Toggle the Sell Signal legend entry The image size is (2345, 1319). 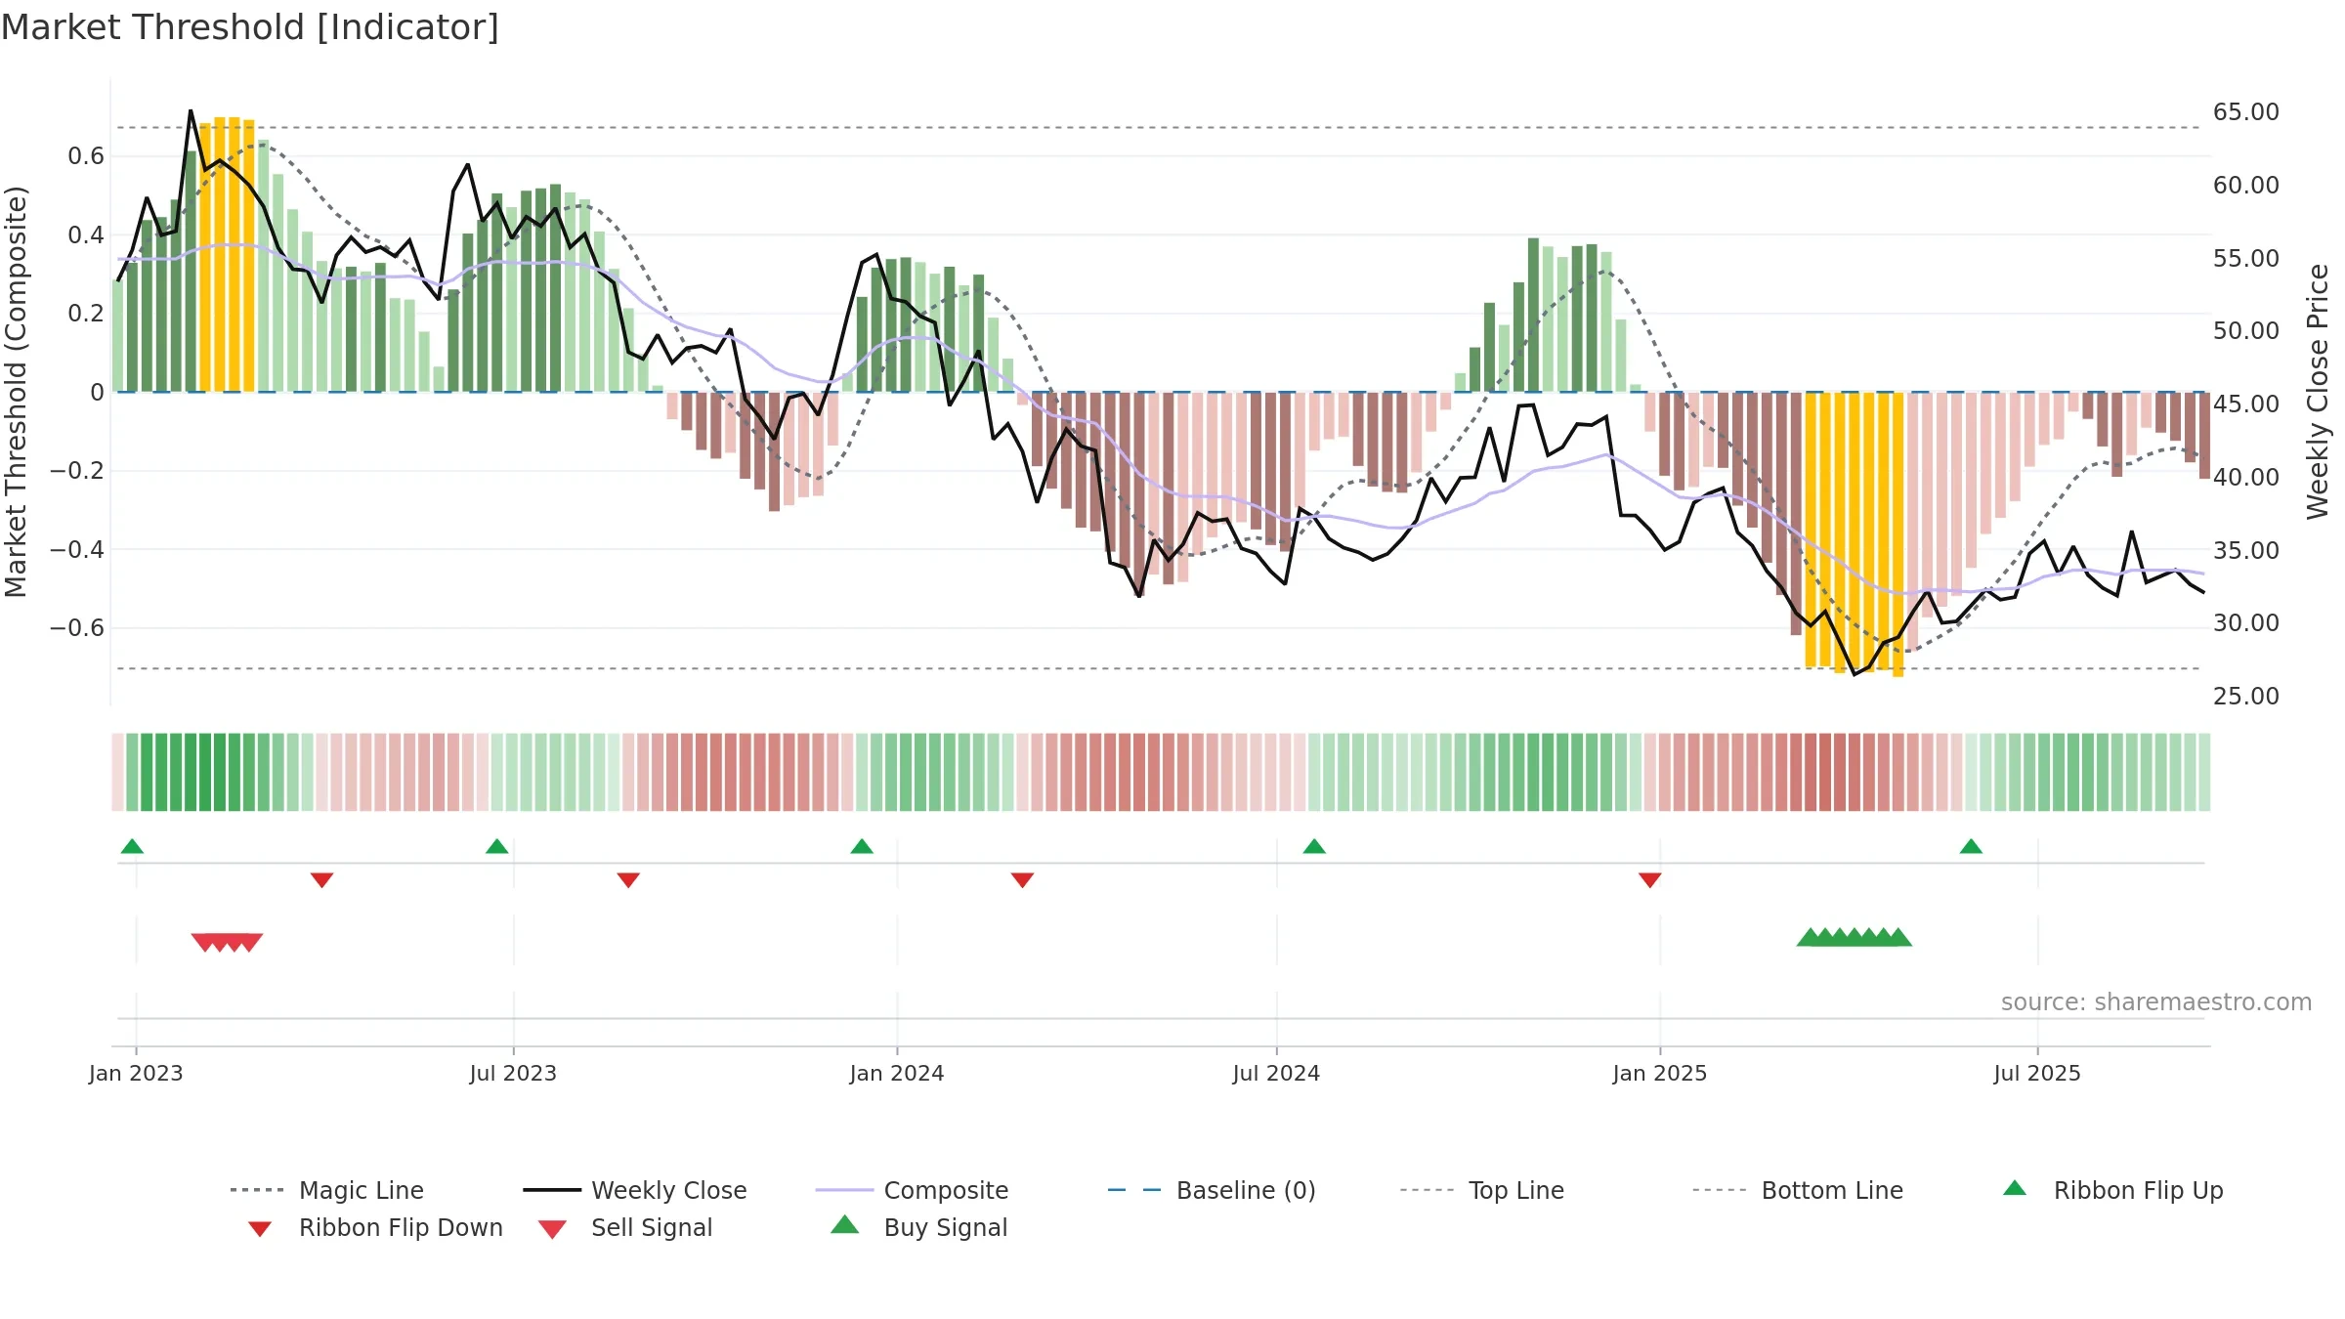(x=625, y=1227)
